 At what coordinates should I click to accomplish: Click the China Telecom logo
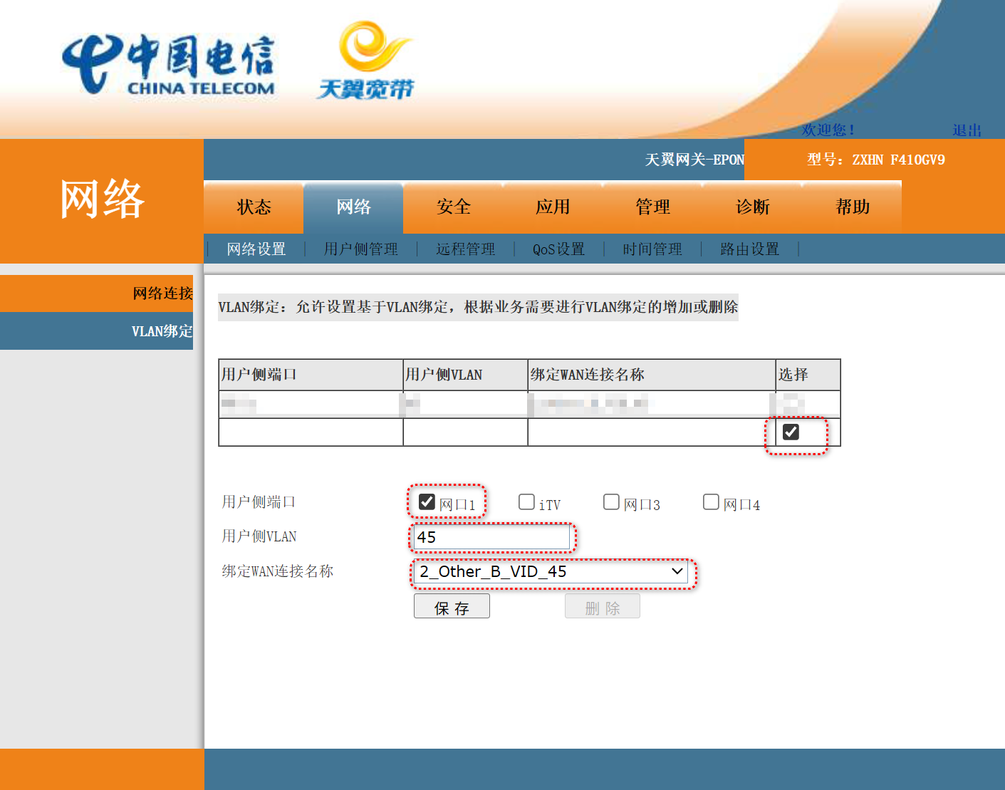[x=168, y=66]
